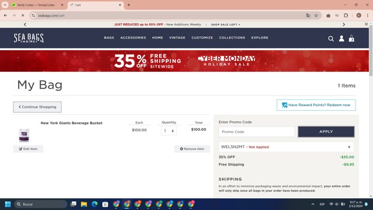Viewport: 373px width, 210px height.
Task: Open the site search magnifier icon
Action: pos(330,38)
